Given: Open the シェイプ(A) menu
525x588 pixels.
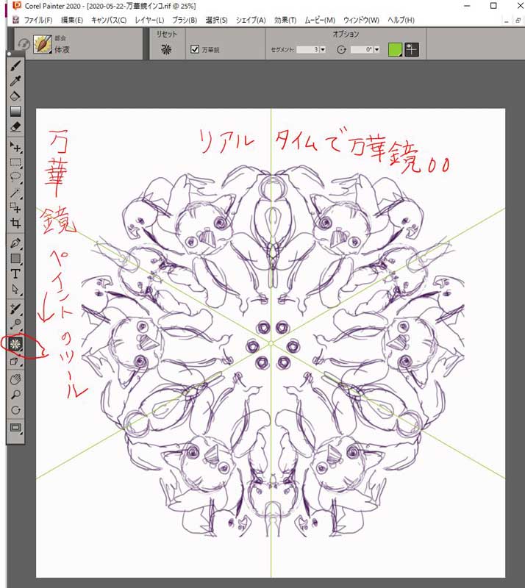Looking at the screenshot, I should 251,21.
